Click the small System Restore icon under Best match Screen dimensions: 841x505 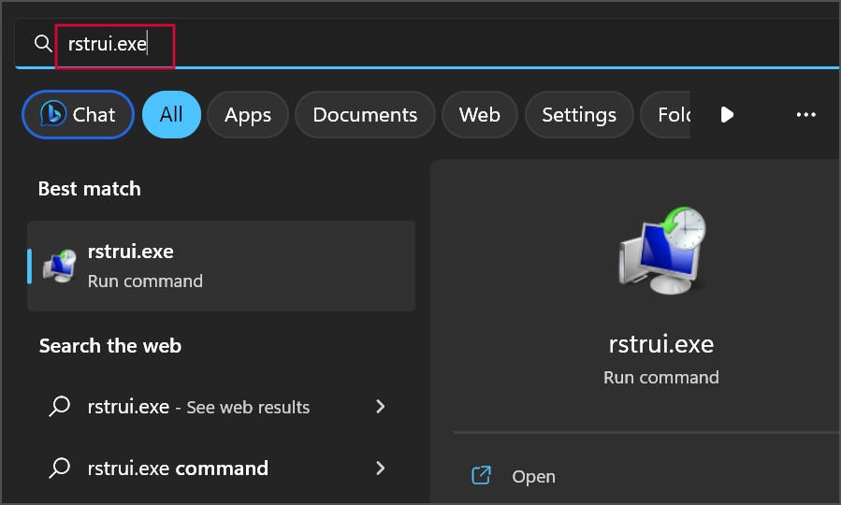pos(60,266)
